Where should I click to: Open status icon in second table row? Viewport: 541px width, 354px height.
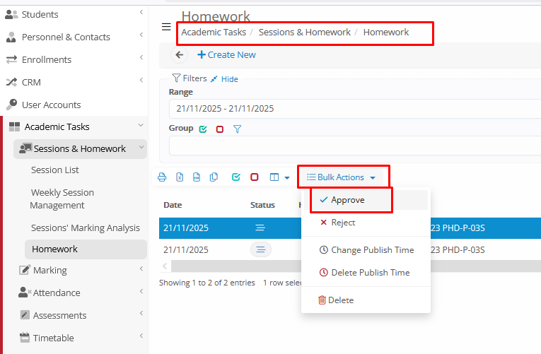pos(260,249)
